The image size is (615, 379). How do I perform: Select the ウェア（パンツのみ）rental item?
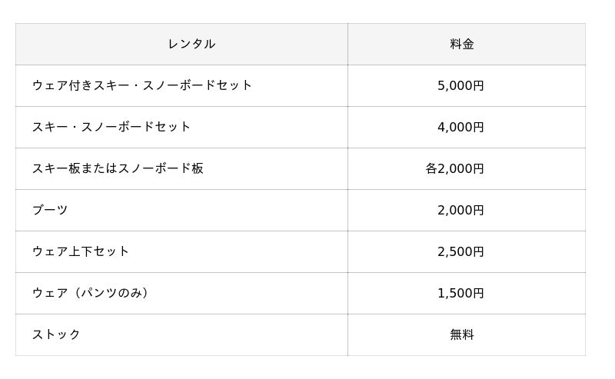91,293
